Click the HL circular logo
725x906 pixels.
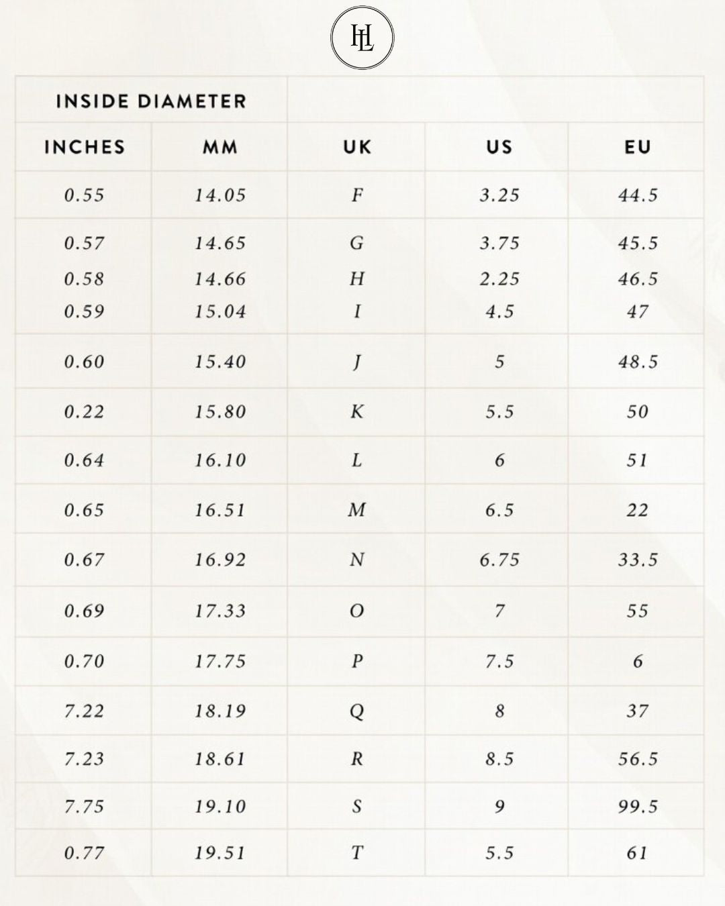click(x=362, y=38)
